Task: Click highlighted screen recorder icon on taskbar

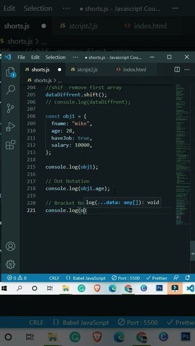Action: coord(175,288)
